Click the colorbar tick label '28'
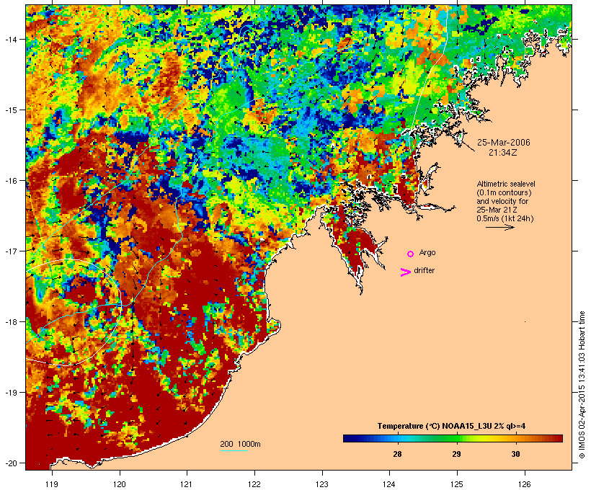 coord(397,454)
